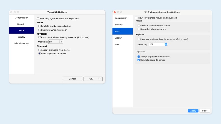Toggle View only checkbox in TigerVNC Options
The width and height of the screenshot is (221, 124).
[38, 18]
